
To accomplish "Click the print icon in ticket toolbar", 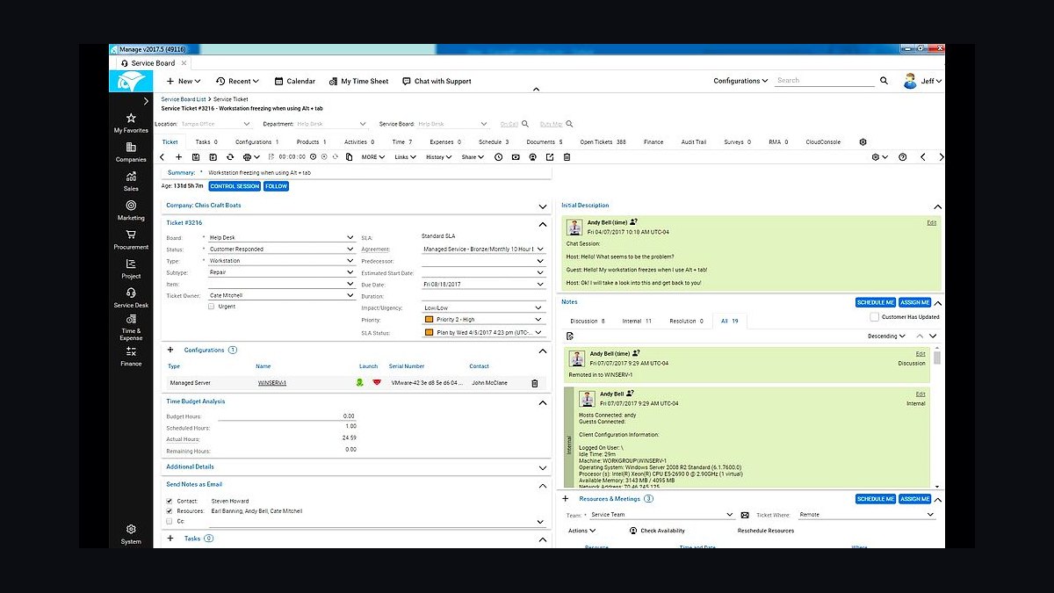I will [247, 157].
